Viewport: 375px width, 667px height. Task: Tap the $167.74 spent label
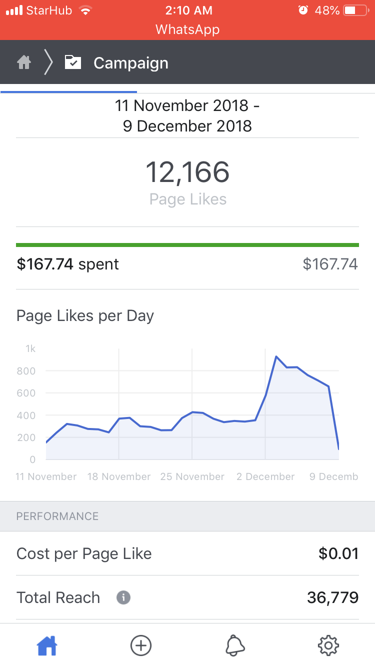[68, 264]
